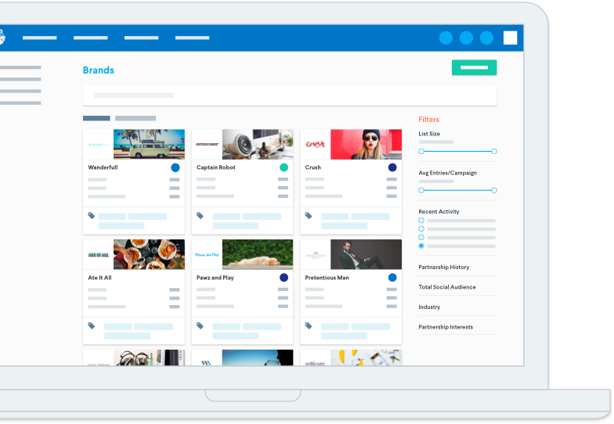Viewport: 614px width, 424px height.
Task: Click the third round icon in header bar
Action: 487,38
